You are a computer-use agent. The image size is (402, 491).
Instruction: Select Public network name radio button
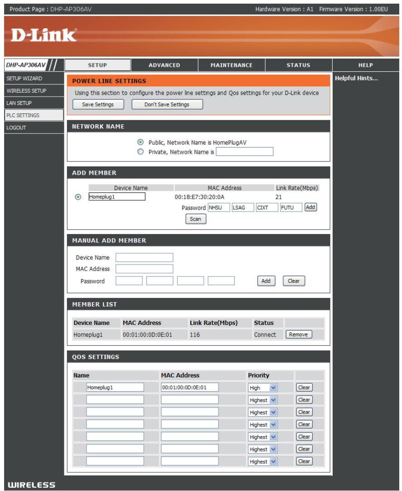click(140, 142)
